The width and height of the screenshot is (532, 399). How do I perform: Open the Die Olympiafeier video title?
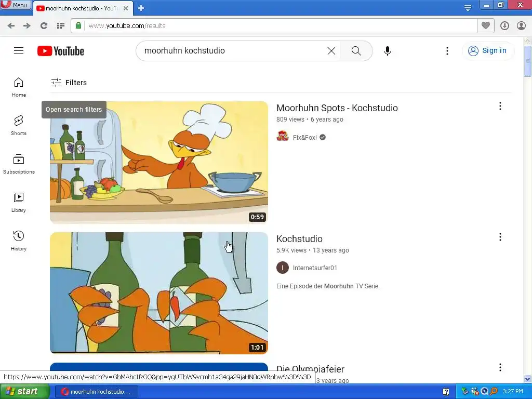click(x=310, y=369)
